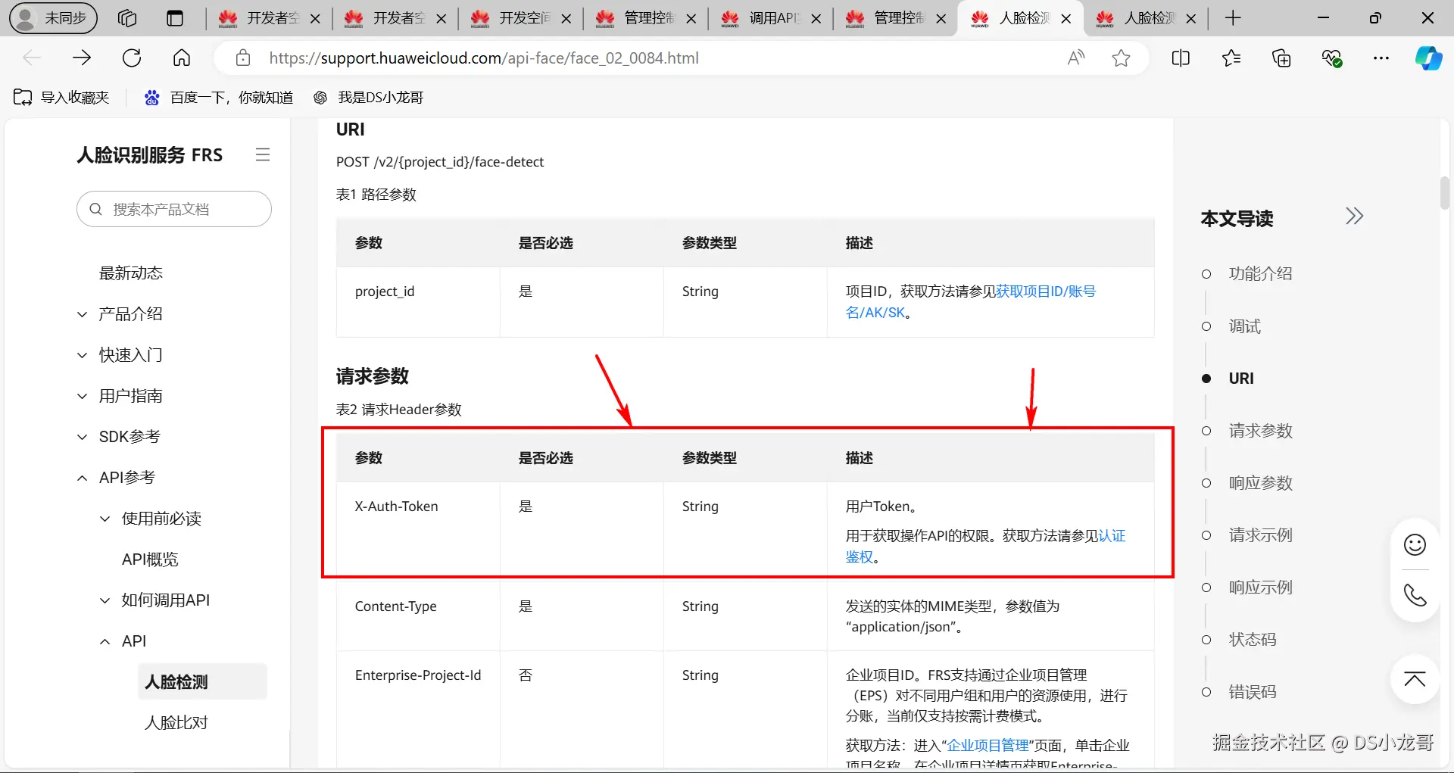The width and height of the screenshot is (1454, 773).
Task: Reload the current page
Action: [132, 58]
